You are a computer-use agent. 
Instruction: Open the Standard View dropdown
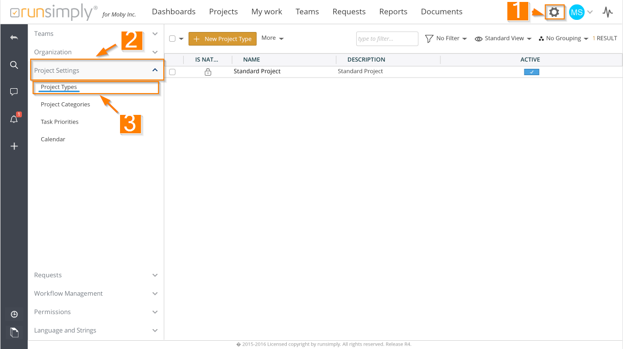pos(503,39)
